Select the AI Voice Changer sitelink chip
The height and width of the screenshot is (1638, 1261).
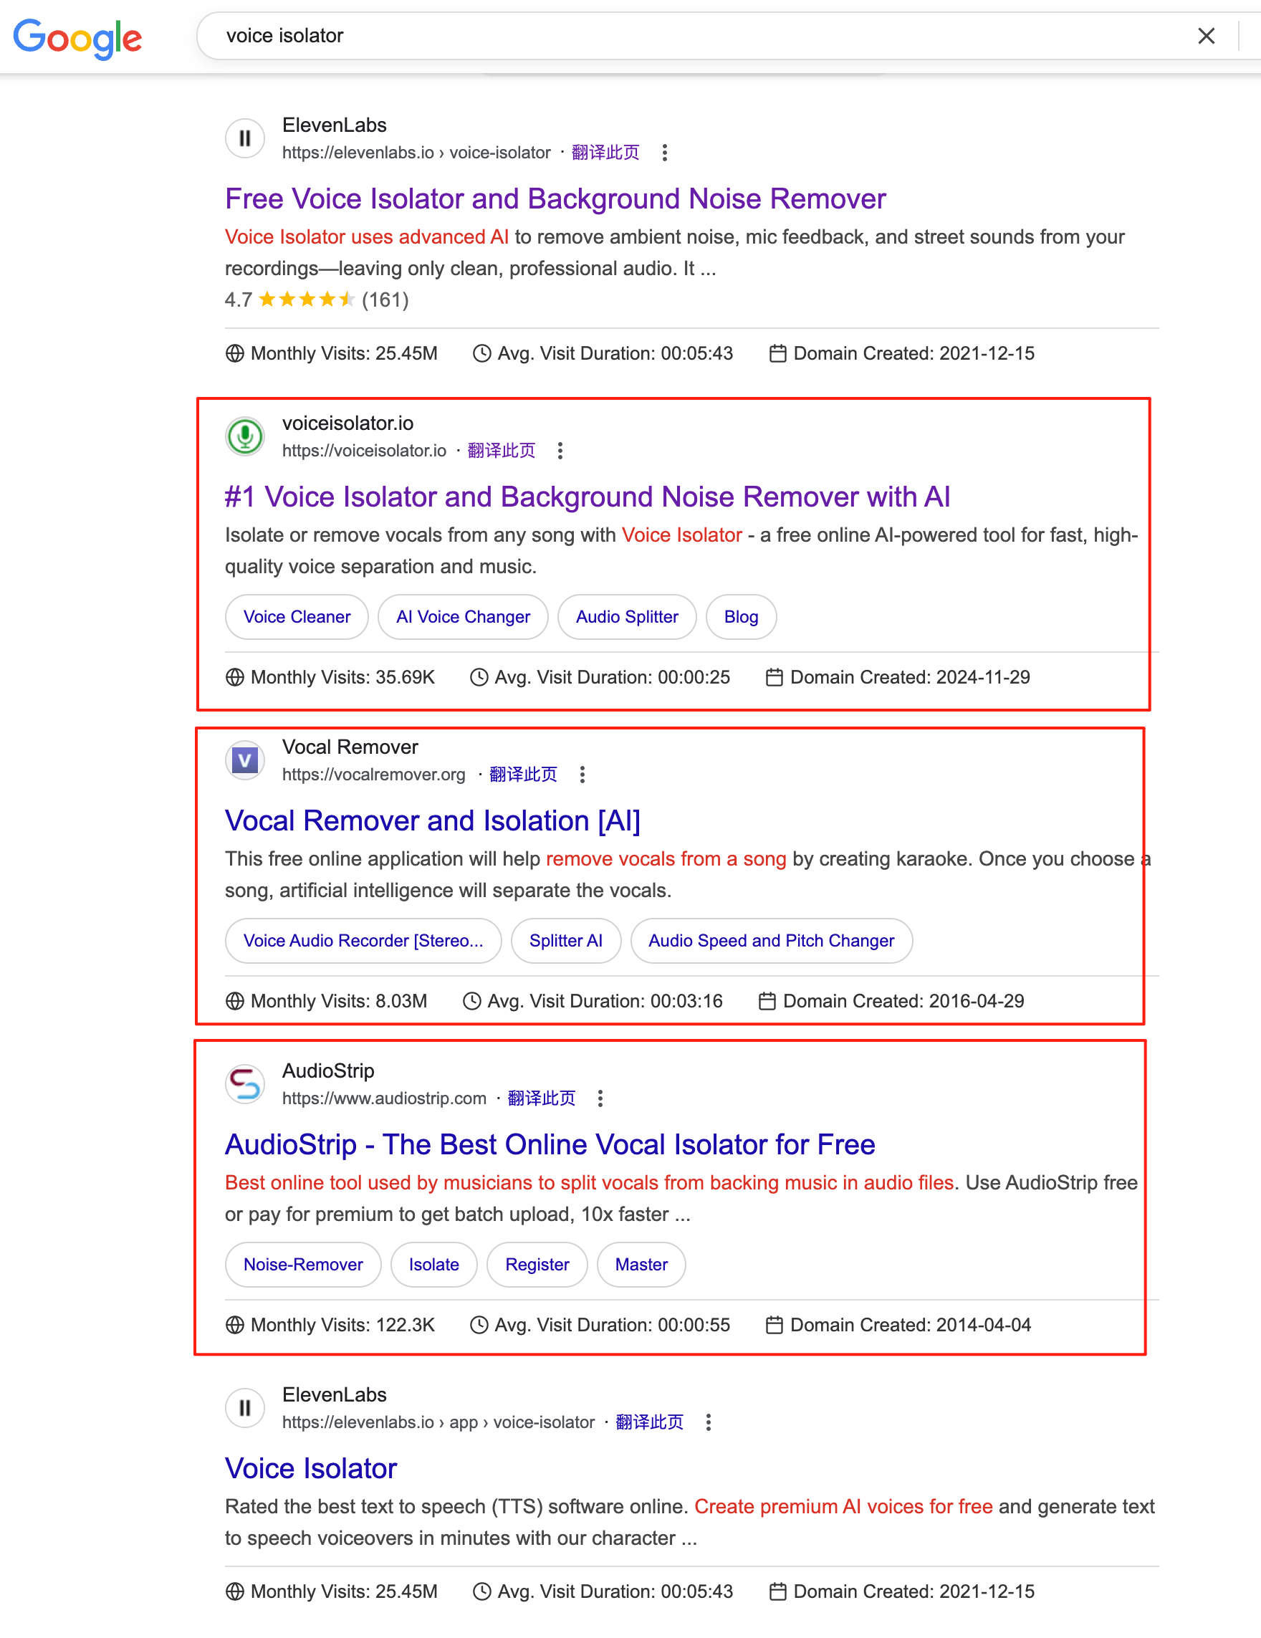(x=463, y=617)
